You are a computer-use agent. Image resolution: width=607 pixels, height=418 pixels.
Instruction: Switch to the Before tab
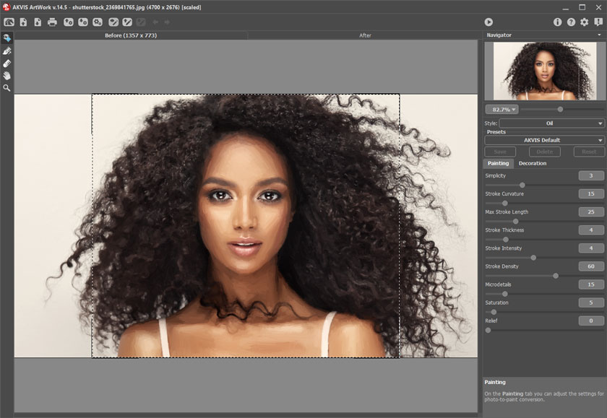(131, 35)
